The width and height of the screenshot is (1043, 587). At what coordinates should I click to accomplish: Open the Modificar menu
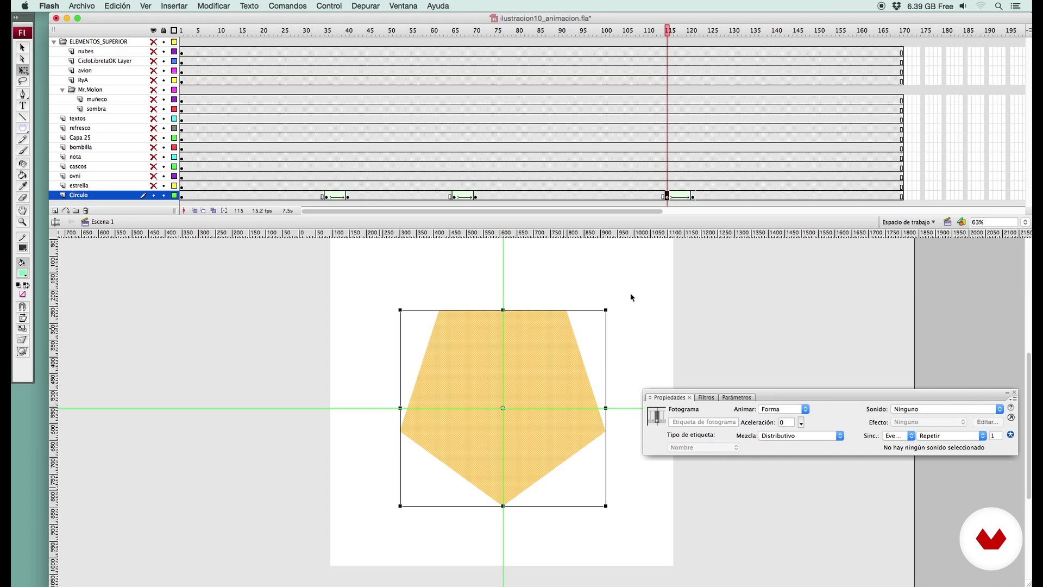click(x=213, y=6)
